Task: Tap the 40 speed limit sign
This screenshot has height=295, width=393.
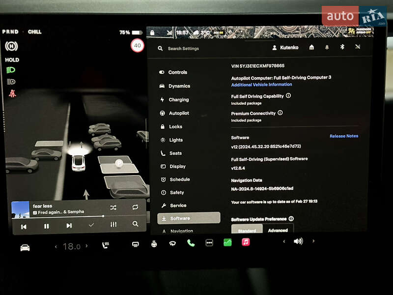Action: pos(138,45)
